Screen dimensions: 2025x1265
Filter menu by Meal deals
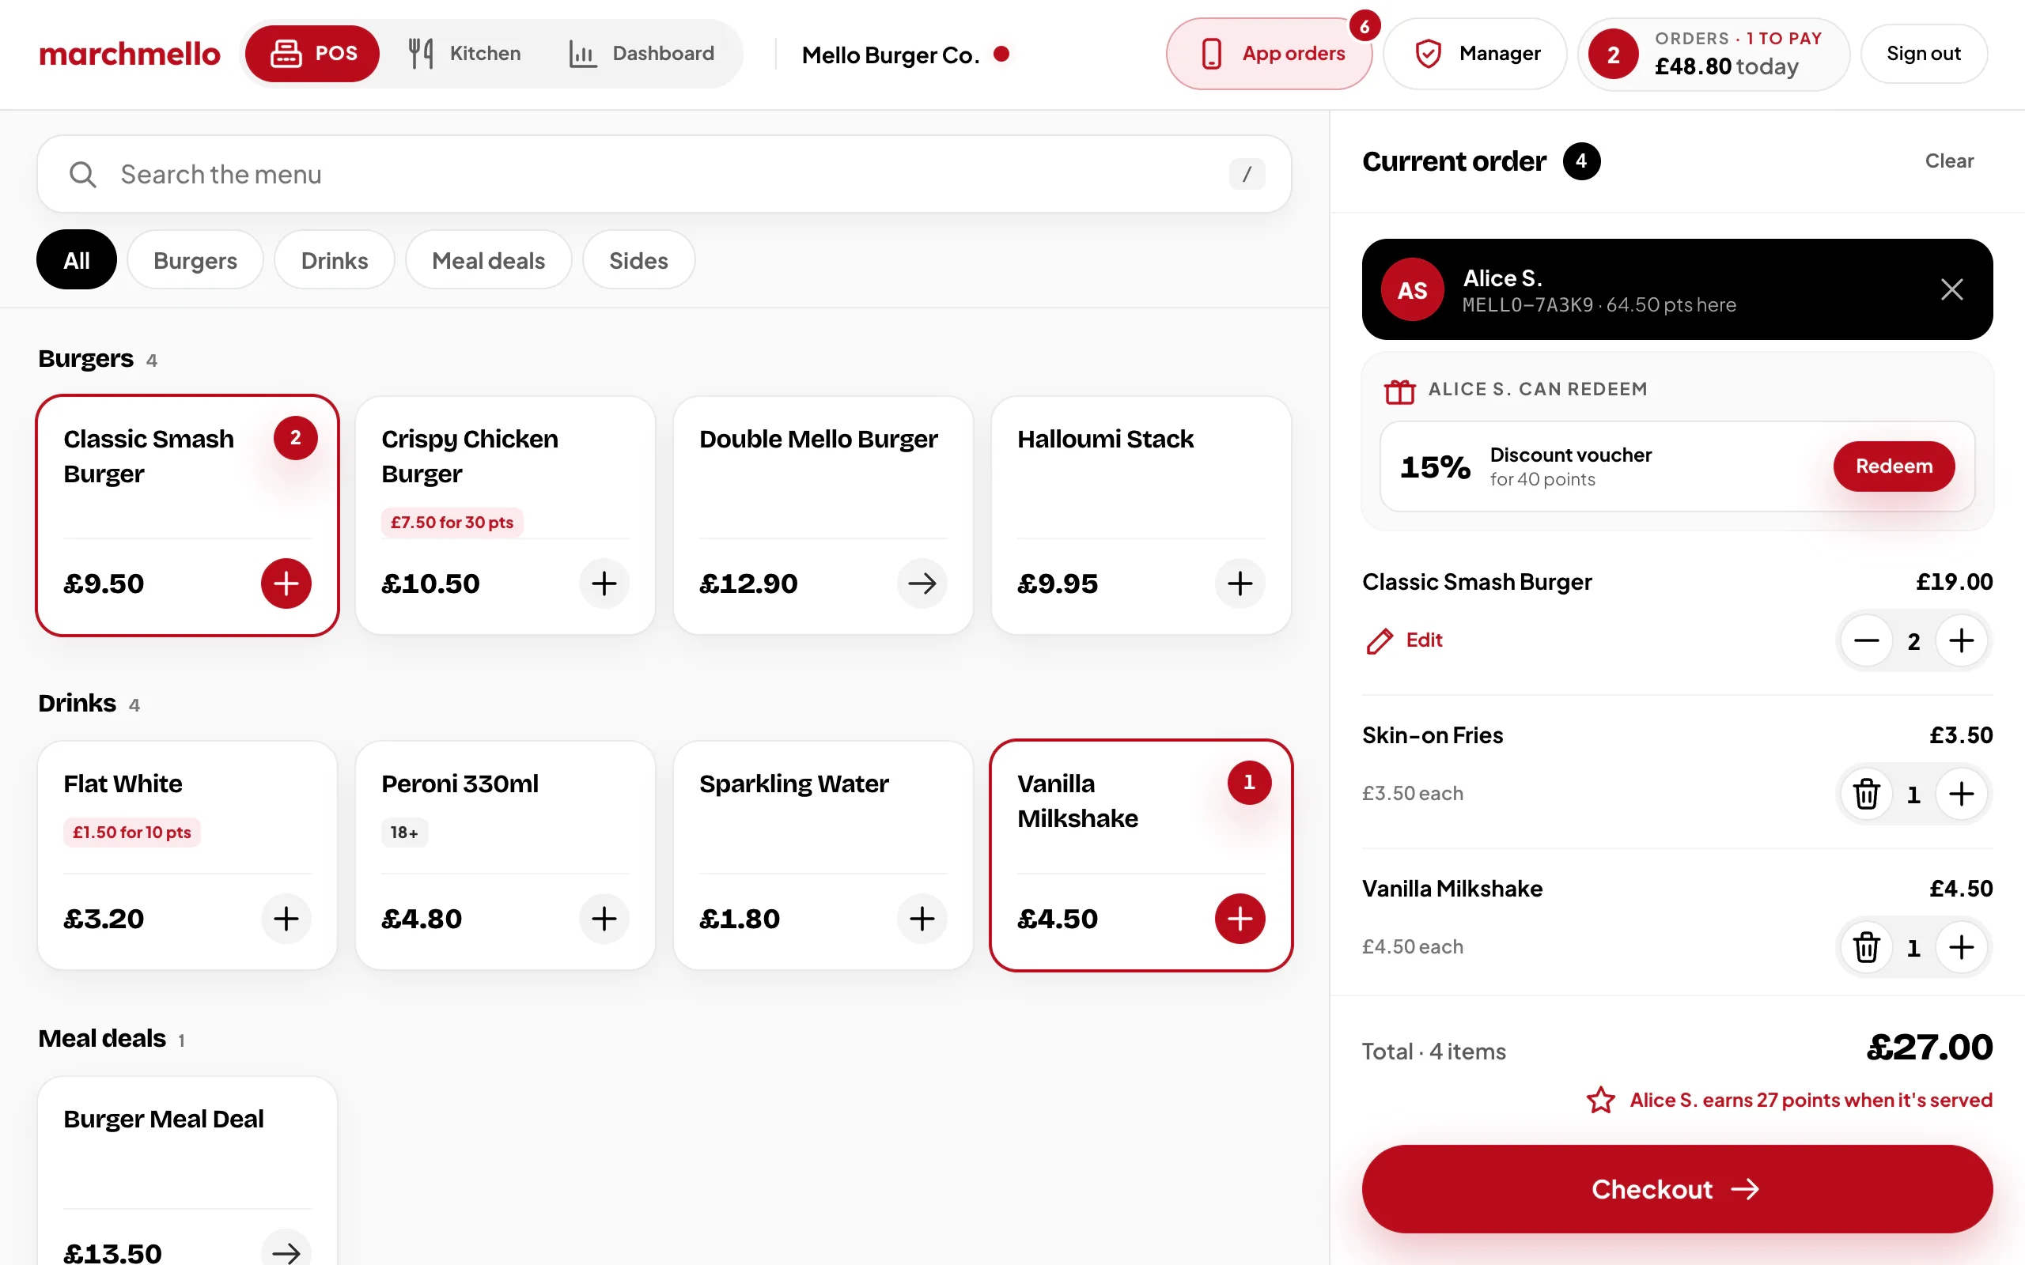click(488, 260)
